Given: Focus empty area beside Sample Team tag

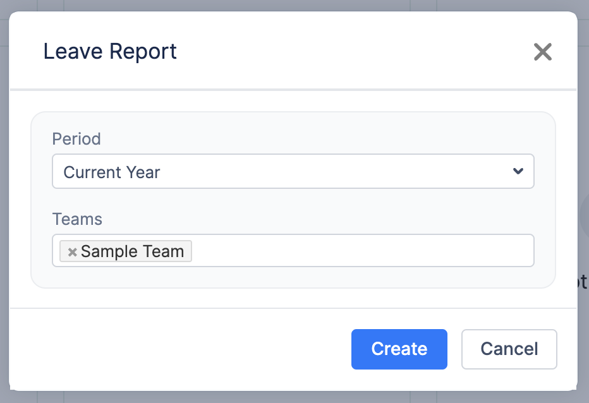Looking at the screenshot, I should (360, 251).
